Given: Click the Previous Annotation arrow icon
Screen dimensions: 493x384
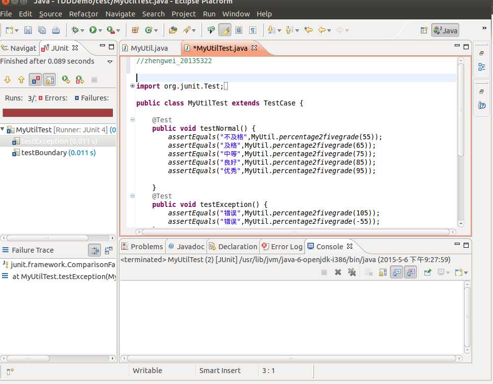Looking at the screenshot, I should click(x=289, y=30).
